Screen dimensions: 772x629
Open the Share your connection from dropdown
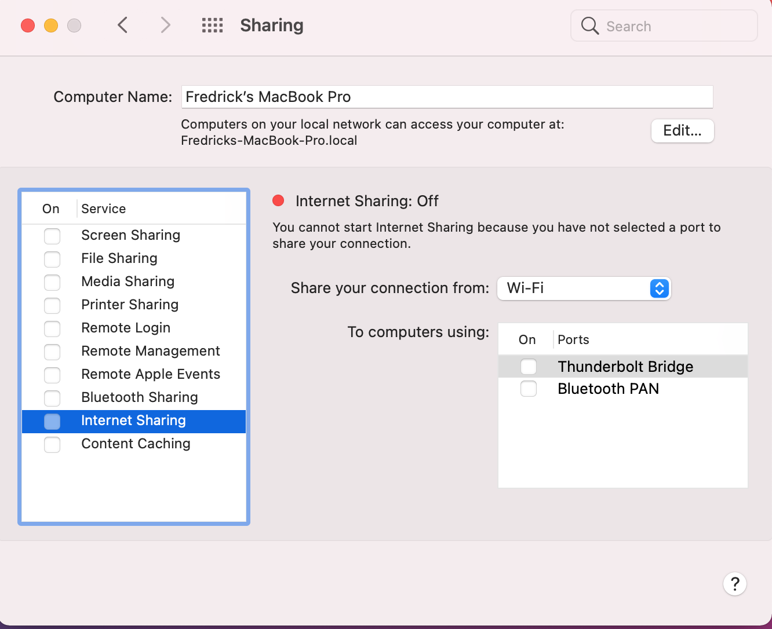[584, 288]
